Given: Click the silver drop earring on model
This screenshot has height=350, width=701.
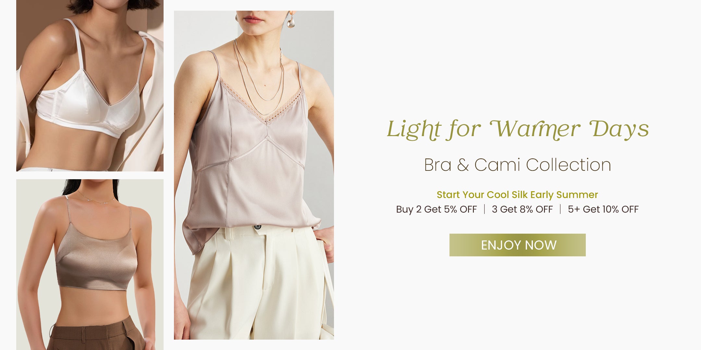Looking at the screenshot, I should pos(291,20).
